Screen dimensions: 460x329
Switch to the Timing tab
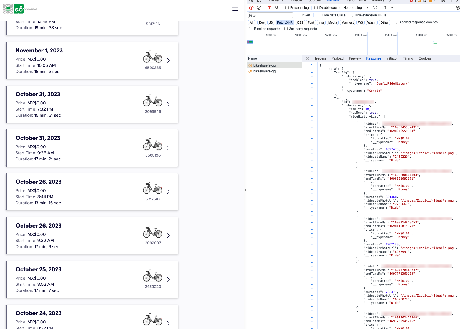tap(408, 58)
